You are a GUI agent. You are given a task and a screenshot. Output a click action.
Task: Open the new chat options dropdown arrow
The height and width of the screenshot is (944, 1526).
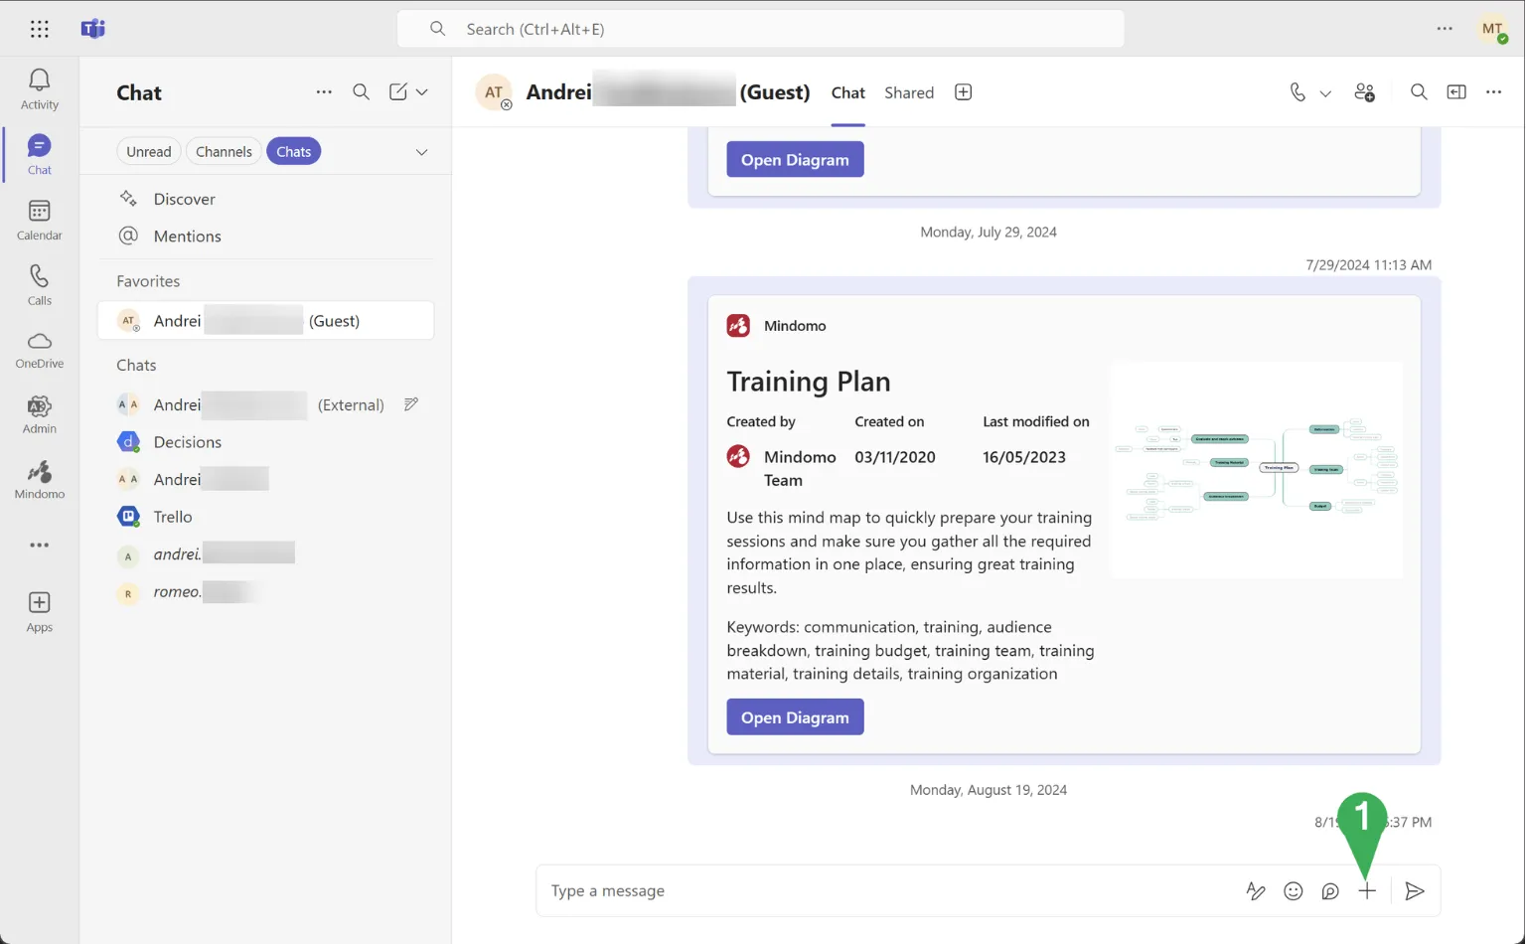(x=422, y=92)
